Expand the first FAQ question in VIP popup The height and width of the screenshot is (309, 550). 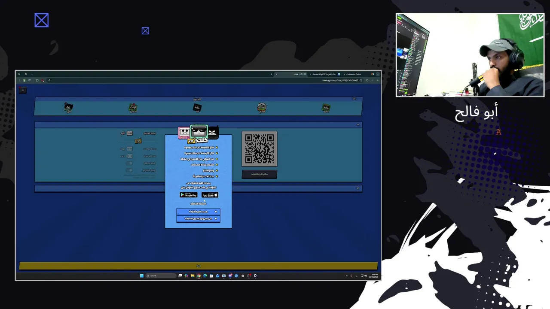pyautogui.click(x=198, y=212)
